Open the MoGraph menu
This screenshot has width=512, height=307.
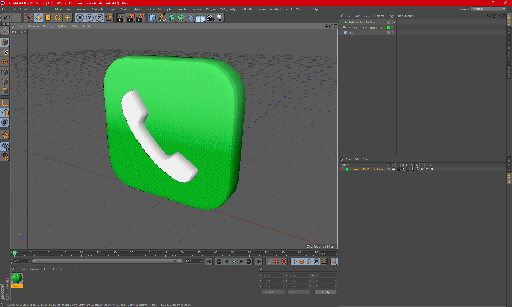click(164, 9)
